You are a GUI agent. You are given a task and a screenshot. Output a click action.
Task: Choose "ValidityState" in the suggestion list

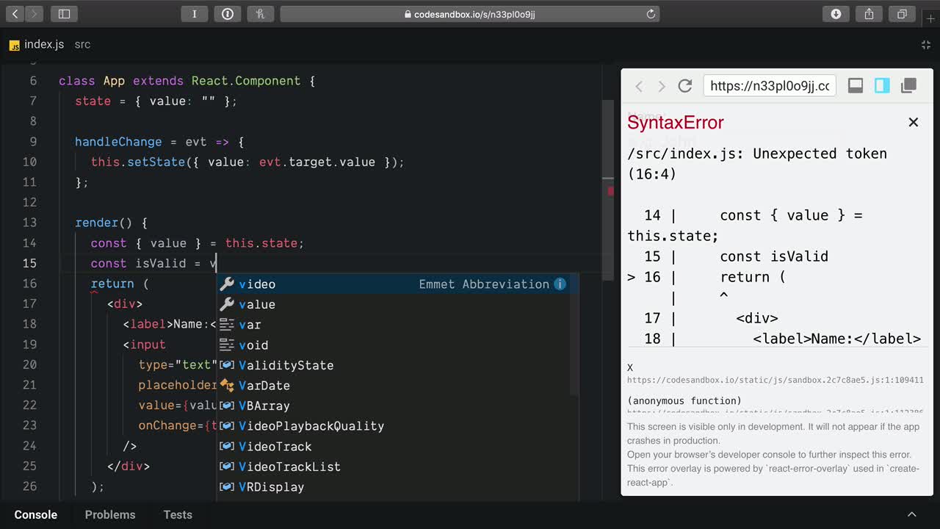286,365
